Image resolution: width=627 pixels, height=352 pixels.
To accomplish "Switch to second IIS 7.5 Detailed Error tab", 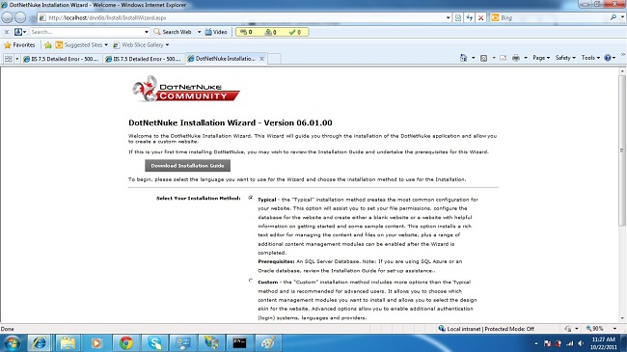I will tap(144, 59).
